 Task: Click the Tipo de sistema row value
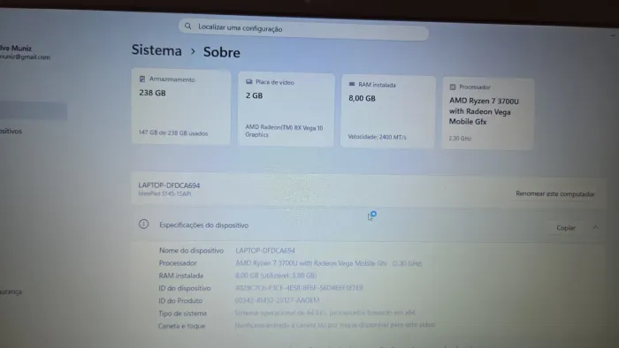pos(325,313)
